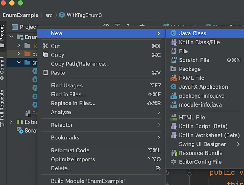244x185 pixels.
Task: Click the Scratches and Consoles icon
Action: click(20, 131)
